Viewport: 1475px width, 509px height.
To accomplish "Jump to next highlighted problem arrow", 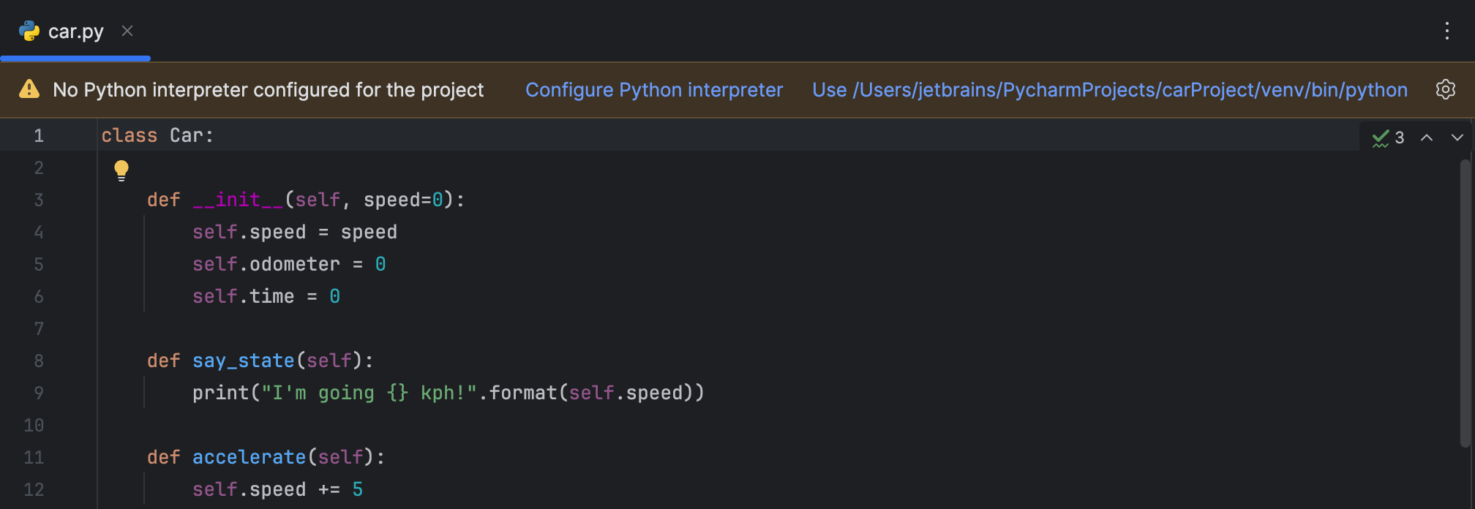I will pyautogui.click(x=1457, y=137).
